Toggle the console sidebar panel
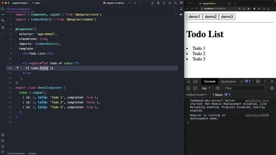Screen dimensions: 276x155 point(188,88)
